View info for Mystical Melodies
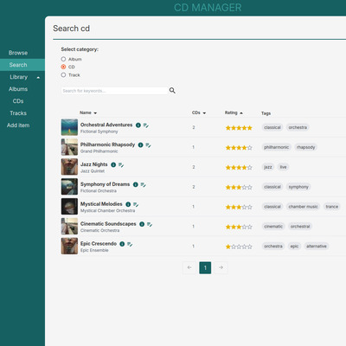The width and height of the screenshot is (346, 346). click(128, 204)
